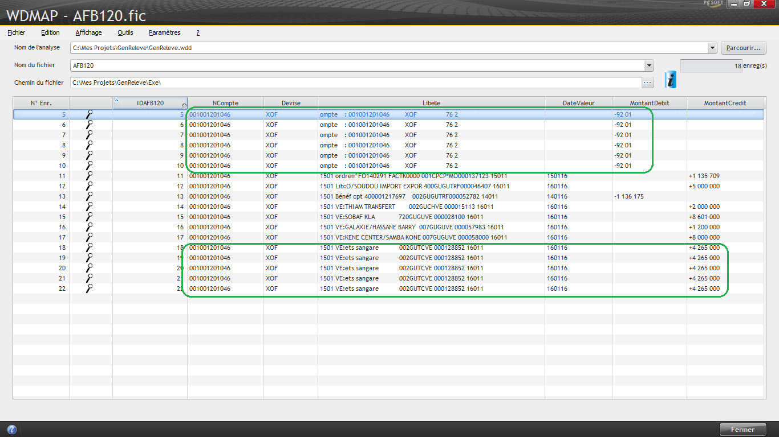This screenshot has height=437, width=779.
Task: Sort by Devise column header
Action: pyautogui.click(x=291, y=103)
